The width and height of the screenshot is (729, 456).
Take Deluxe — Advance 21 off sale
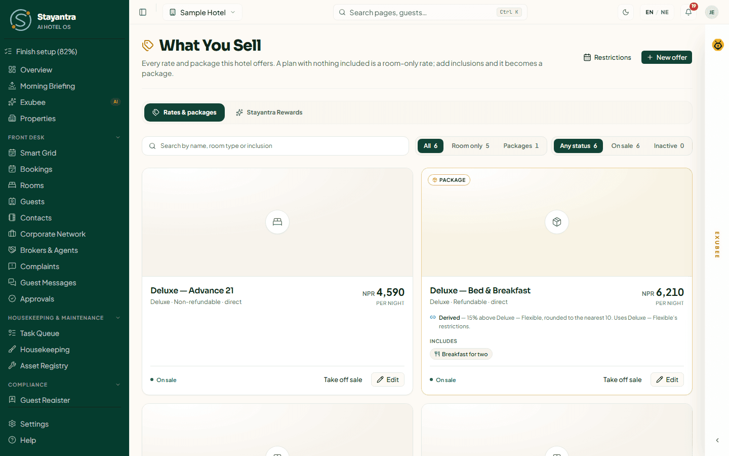[x=343, y=379]
